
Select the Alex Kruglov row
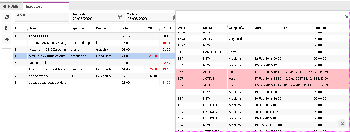(48, 56)
